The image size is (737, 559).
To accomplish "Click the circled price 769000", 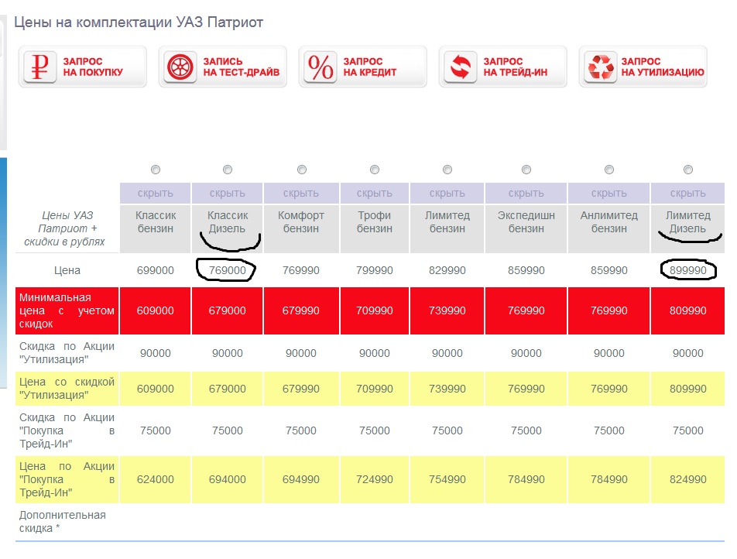I will [227, 270].
